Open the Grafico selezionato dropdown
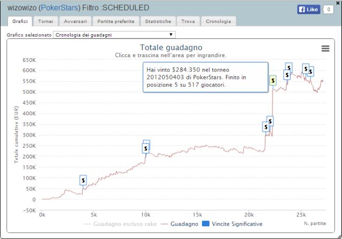This screenshot has height=239, width=342. coord(114,35)
